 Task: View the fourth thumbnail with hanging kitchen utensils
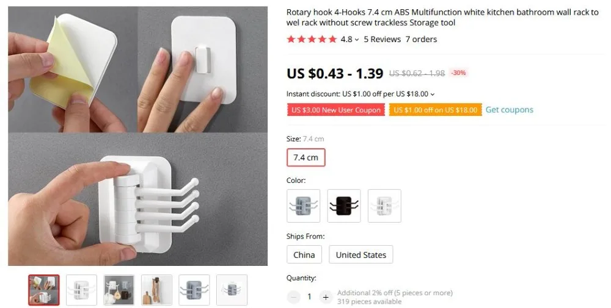coord(156,290)
